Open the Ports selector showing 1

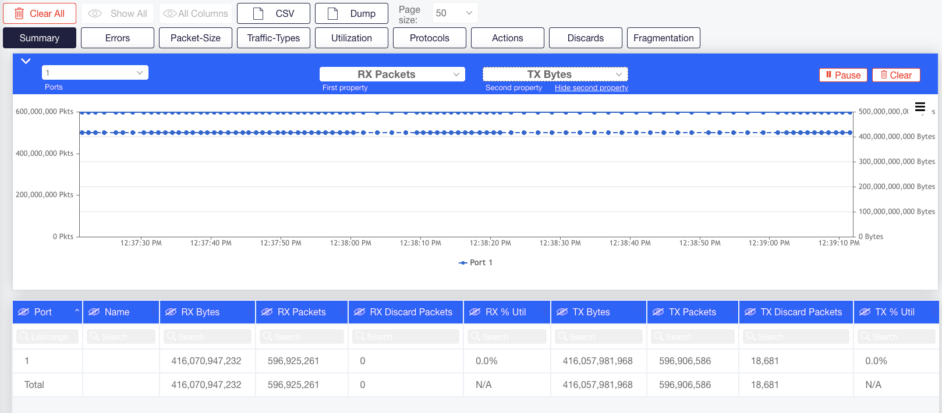(x=95, y=73)
